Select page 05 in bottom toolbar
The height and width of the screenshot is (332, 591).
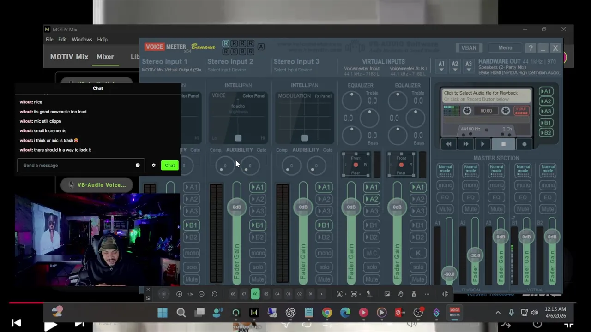(x=266, y=294)
